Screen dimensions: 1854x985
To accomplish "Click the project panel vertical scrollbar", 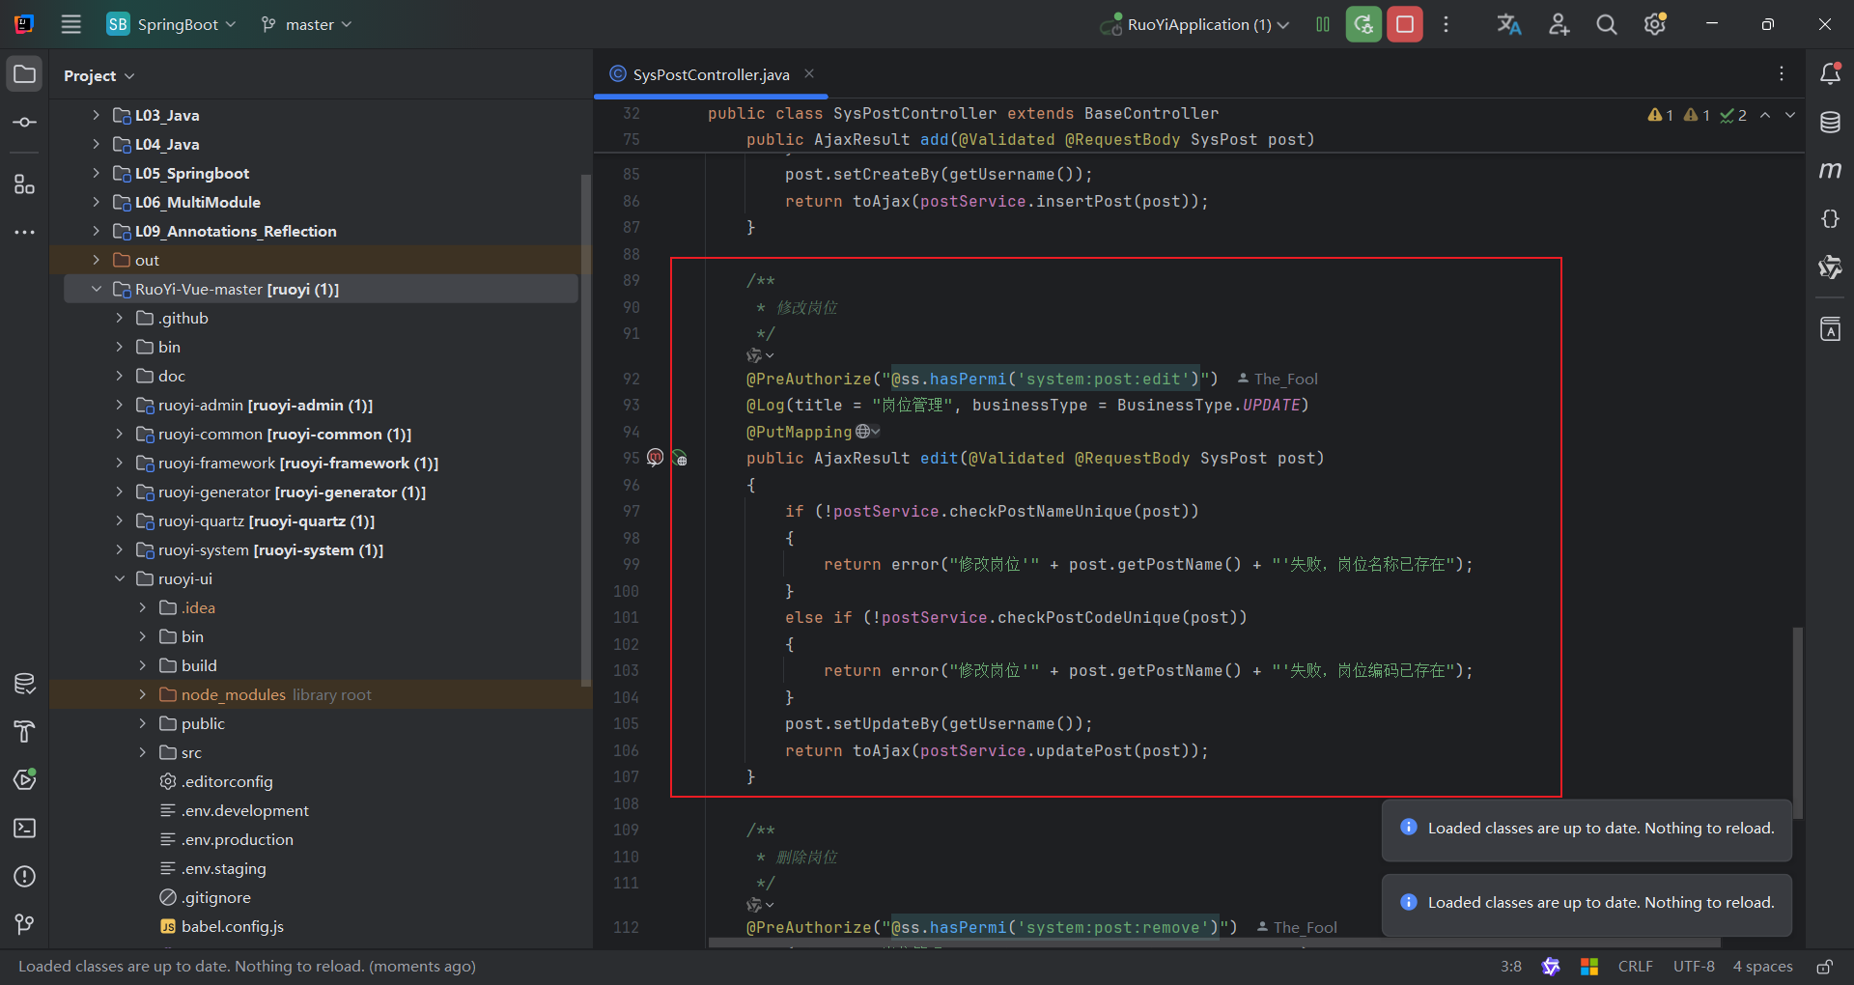I will click(585, 430).
